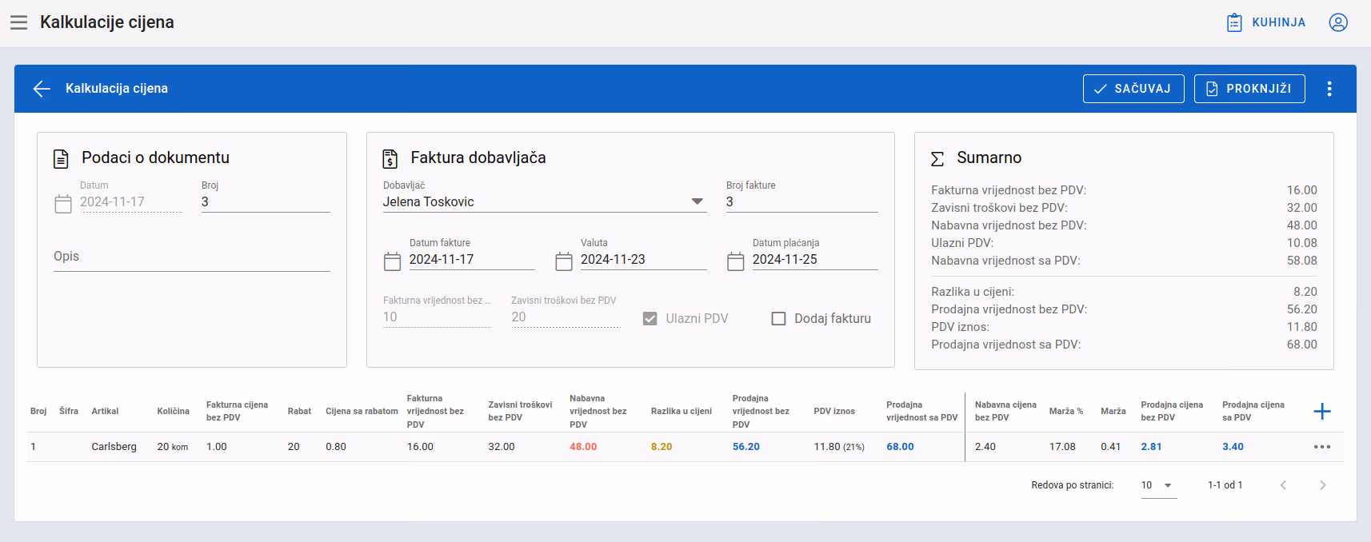Click row number 1 link
This screenshot has height=542, width=1371.
pos(33,447)
